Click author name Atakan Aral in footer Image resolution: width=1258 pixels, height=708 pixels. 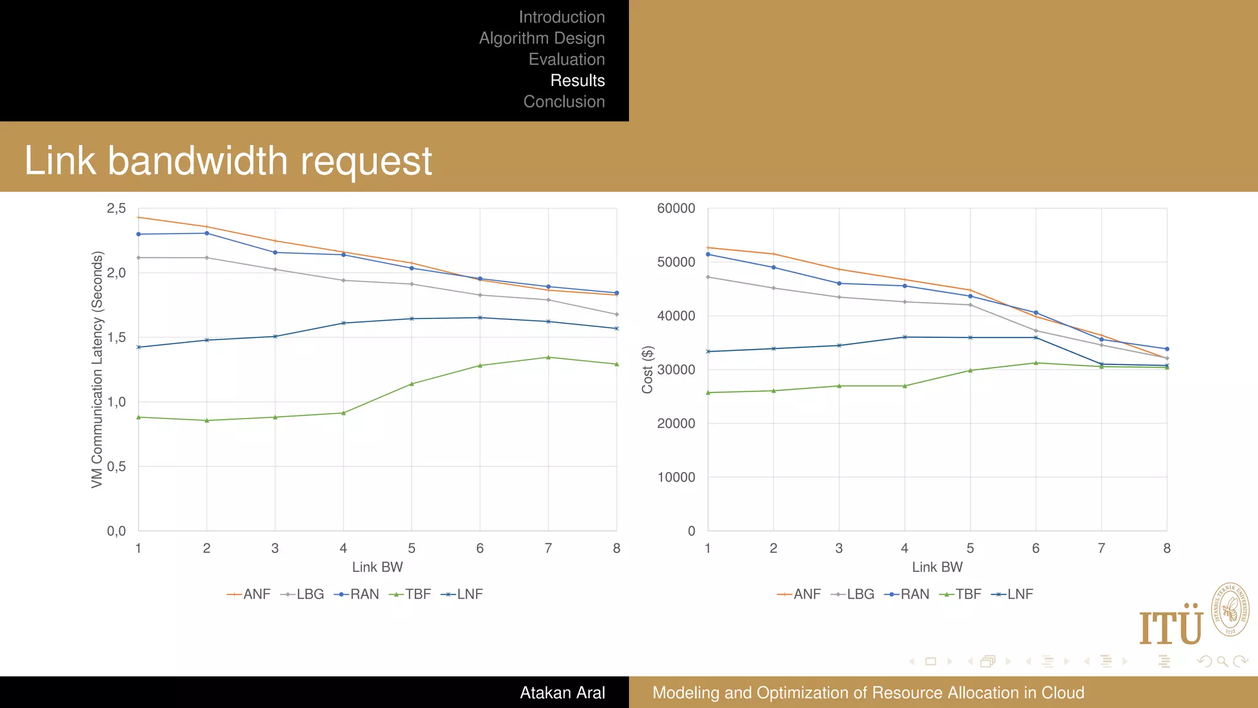point(562,693)
